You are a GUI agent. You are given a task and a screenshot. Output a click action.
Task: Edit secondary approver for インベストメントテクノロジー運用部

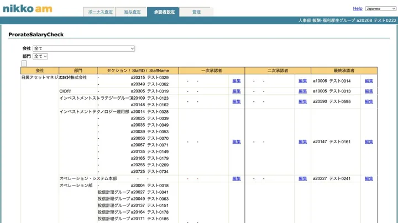tap(302, 142)
